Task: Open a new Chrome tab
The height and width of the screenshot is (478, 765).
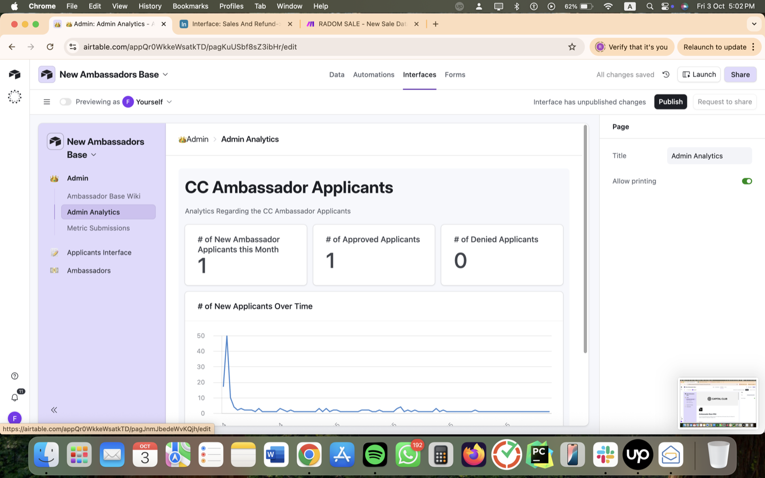Action: pos(436,24)
